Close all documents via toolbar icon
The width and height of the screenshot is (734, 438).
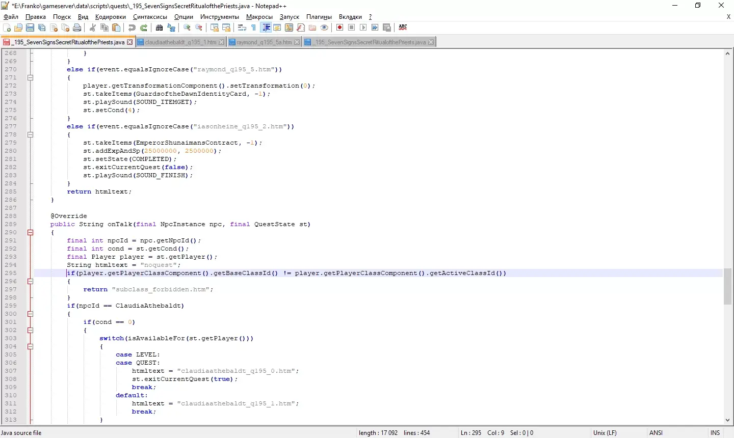65,28
